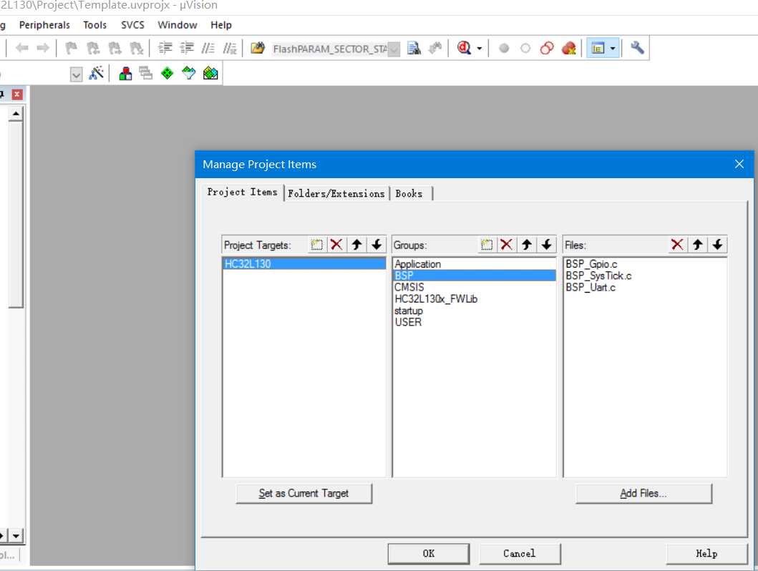Move the selected group up

527,245
